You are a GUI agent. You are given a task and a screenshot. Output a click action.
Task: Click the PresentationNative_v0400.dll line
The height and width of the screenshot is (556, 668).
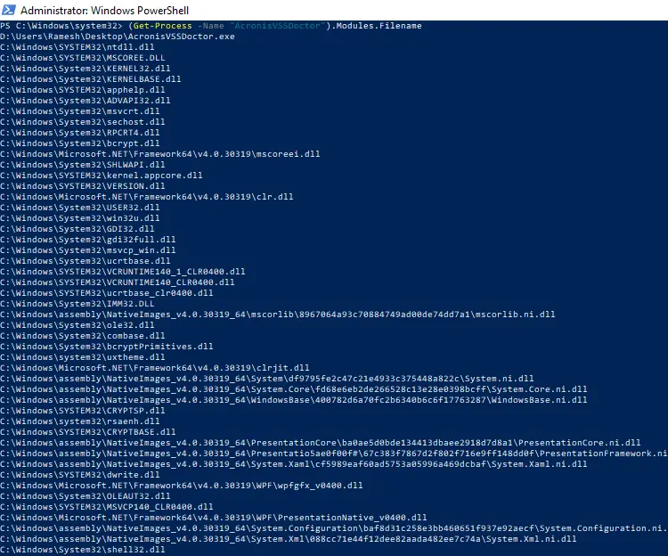(x=214, y=517)
